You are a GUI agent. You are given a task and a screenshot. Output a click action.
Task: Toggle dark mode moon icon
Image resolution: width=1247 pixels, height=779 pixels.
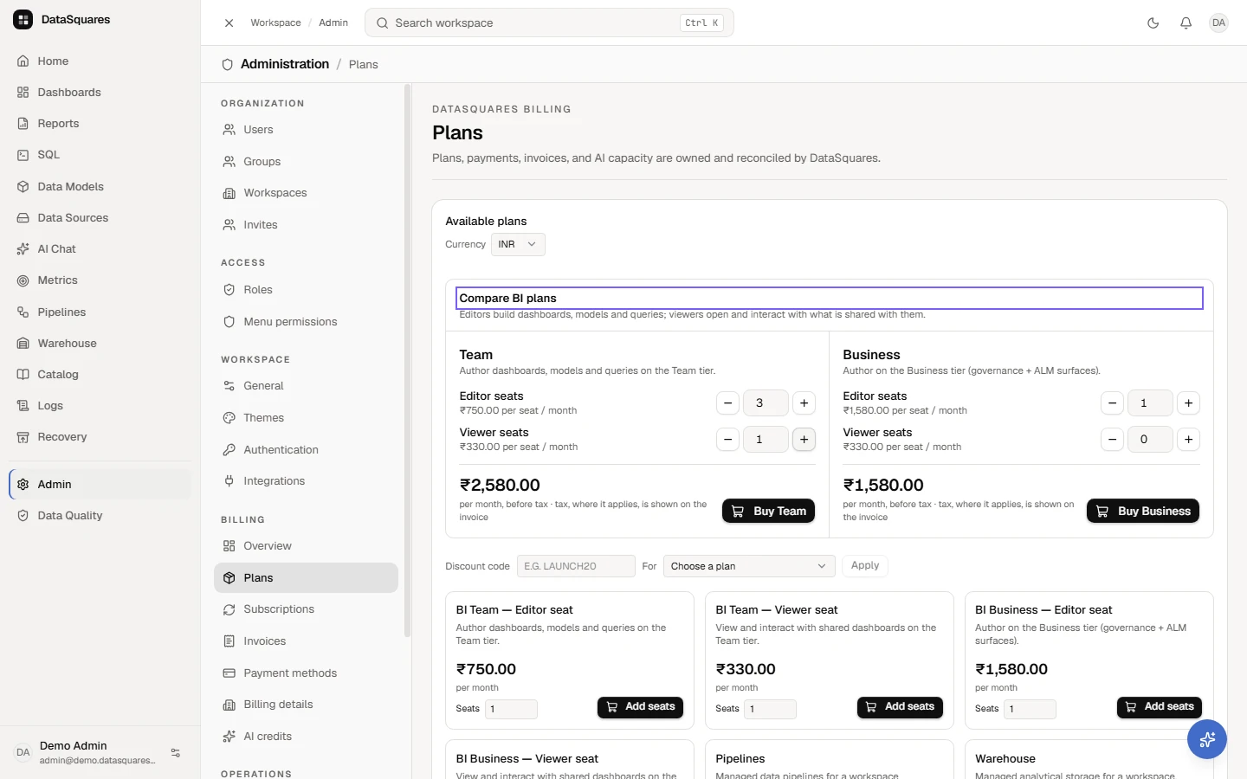coord(1153,23)
